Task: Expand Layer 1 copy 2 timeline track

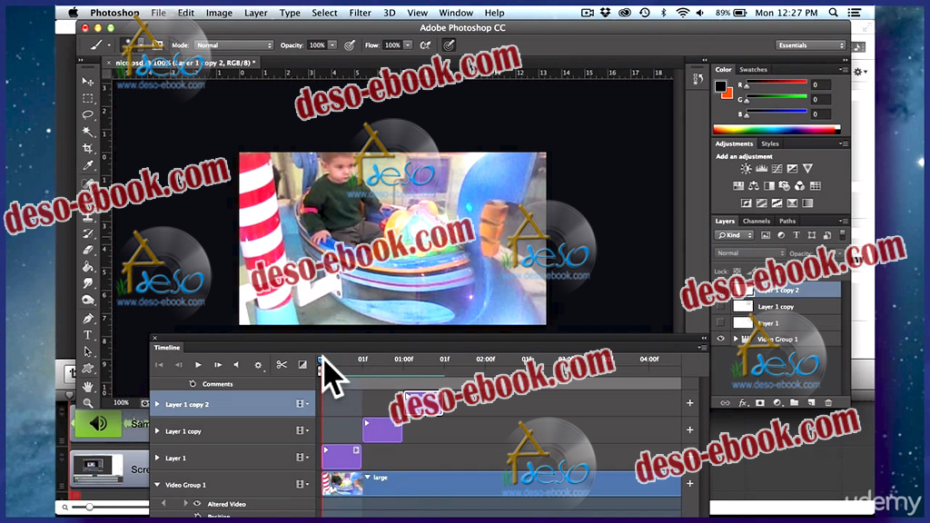Action: (156, 405)
